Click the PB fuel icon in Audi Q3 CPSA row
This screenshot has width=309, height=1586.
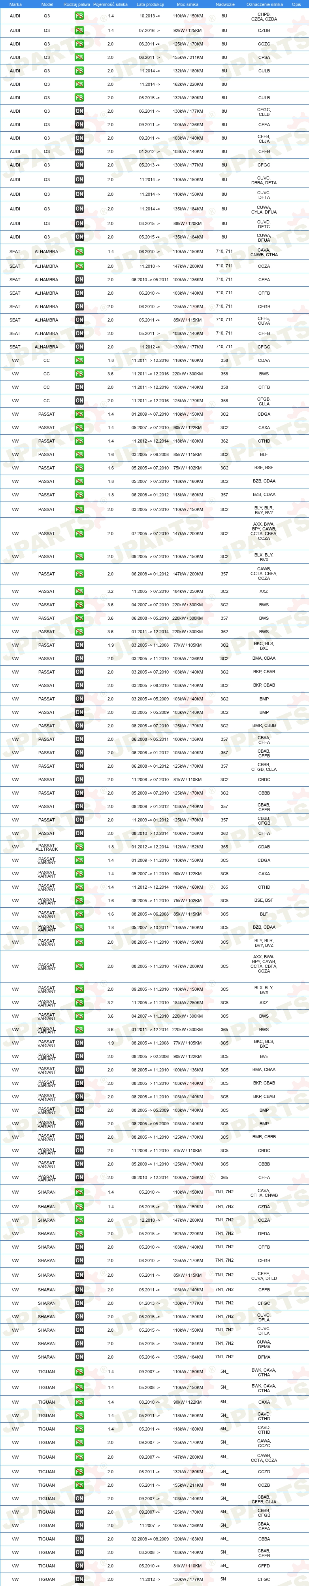tap(79, 57)
